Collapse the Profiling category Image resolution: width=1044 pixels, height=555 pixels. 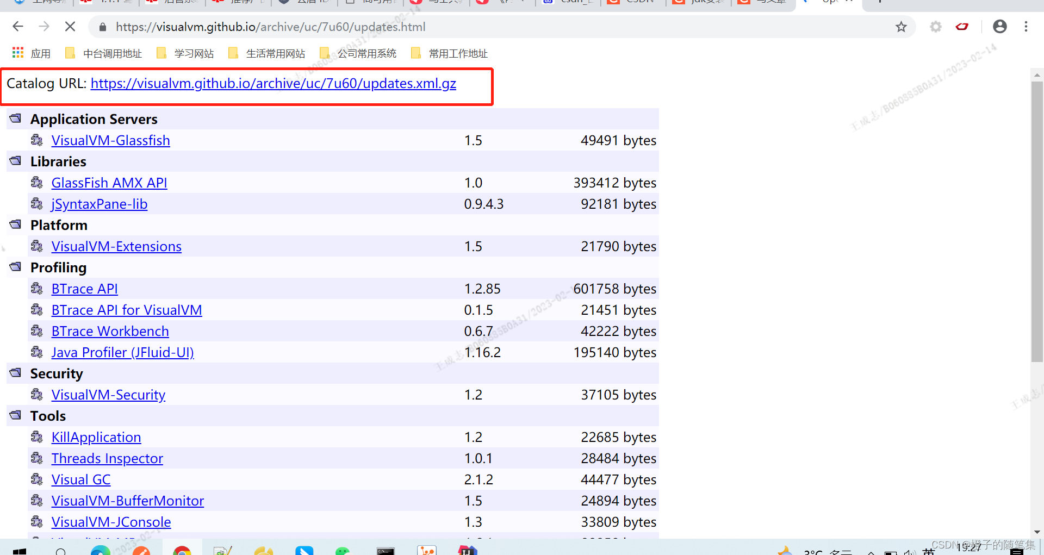click(15, 266)
